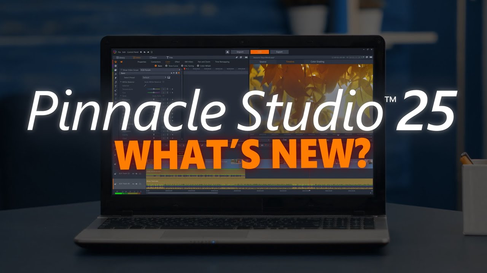Open the Color Grading preview tab
The width and height of the screenshot is (487, 273).
tap(317, 62)
